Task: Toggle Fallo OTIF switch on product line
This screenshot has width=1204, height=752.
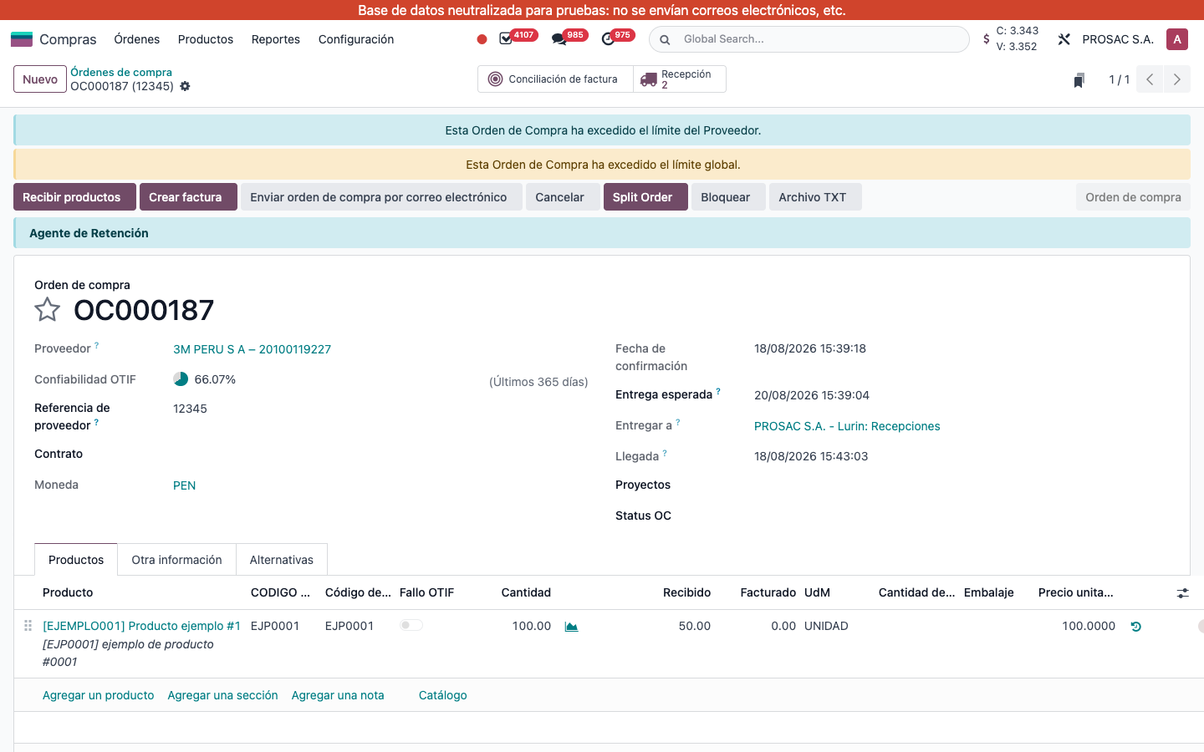Action: 411,625
